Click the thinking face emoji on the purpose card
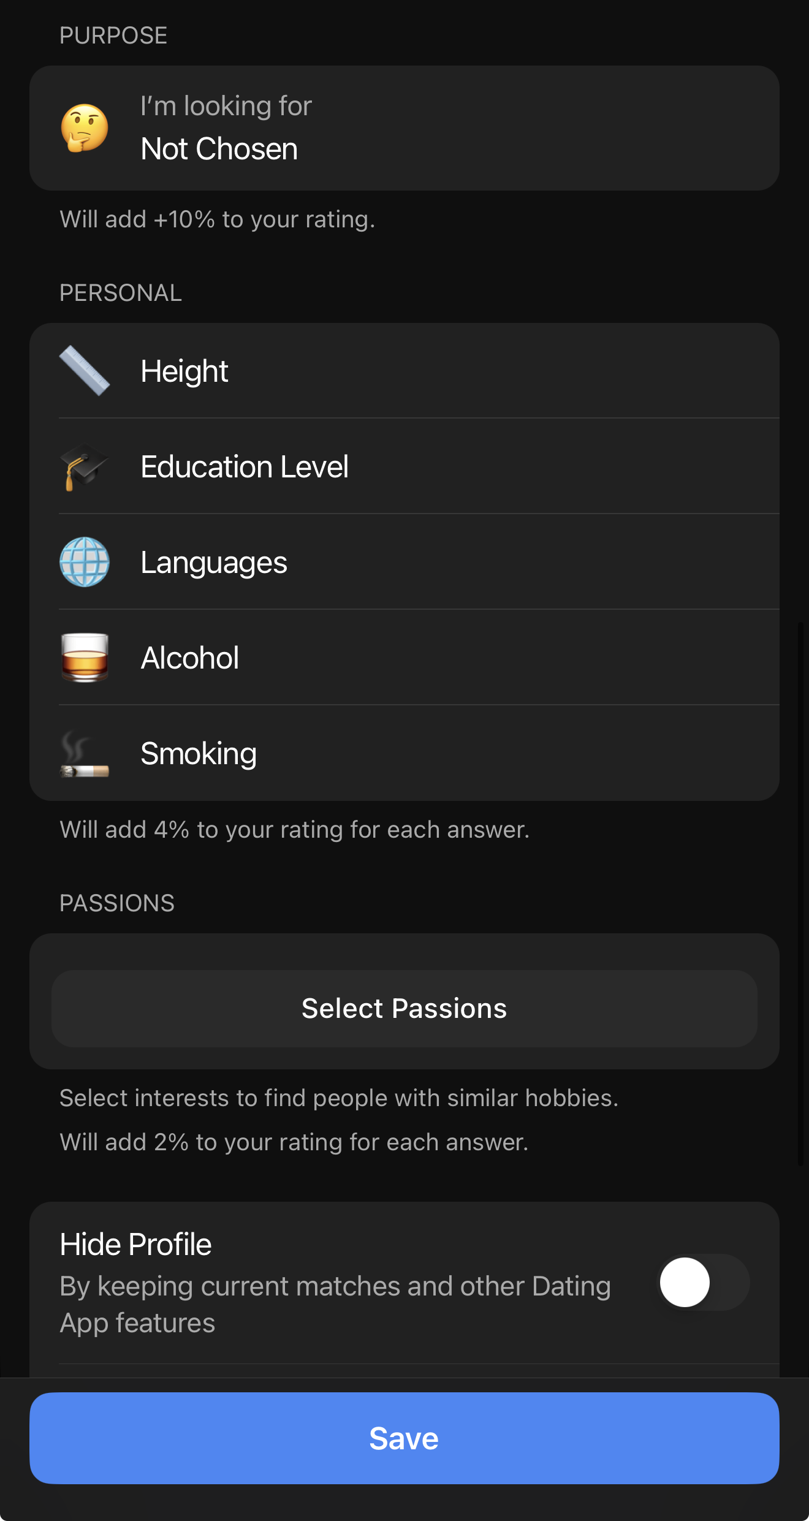Screen dimensions: 809x1521 (84, 127)
